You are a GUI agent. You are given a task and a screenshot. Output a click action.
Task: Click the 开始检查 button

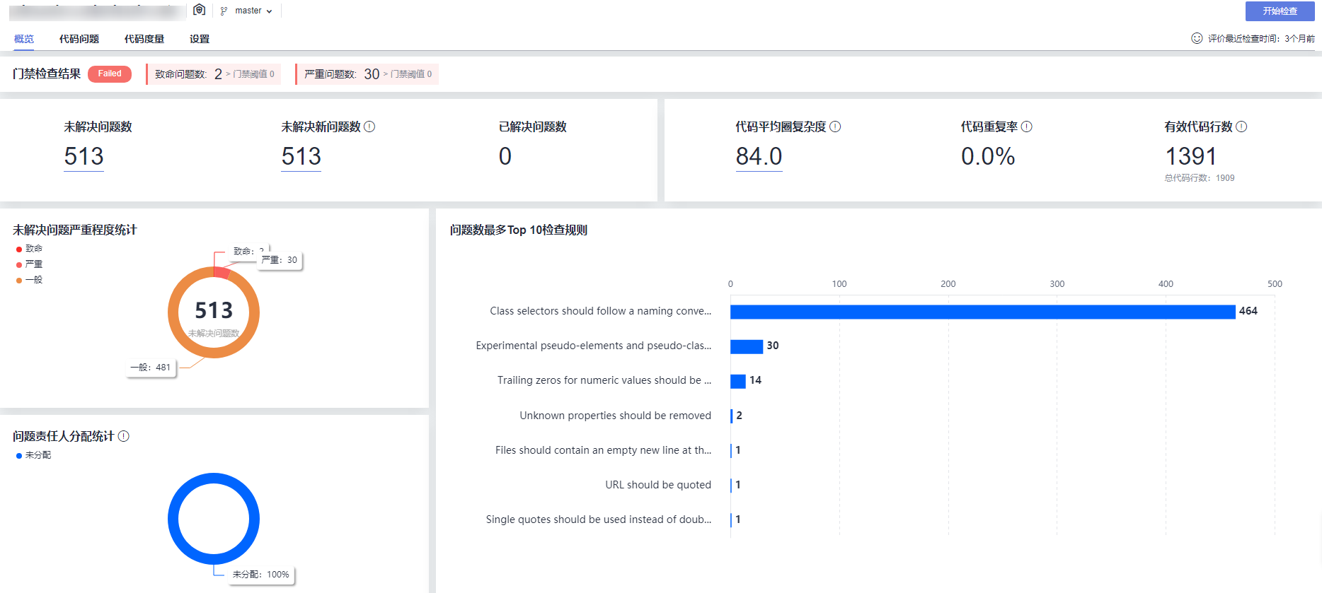coord(1280,11)
